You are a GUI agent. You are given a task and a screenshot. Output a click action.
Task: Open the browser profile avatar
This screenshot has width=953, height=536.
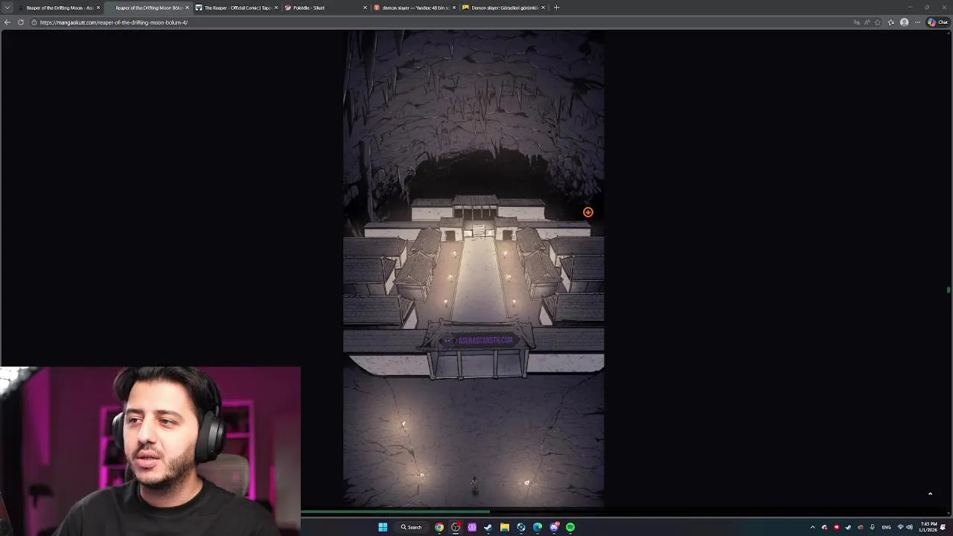[904, 22]
